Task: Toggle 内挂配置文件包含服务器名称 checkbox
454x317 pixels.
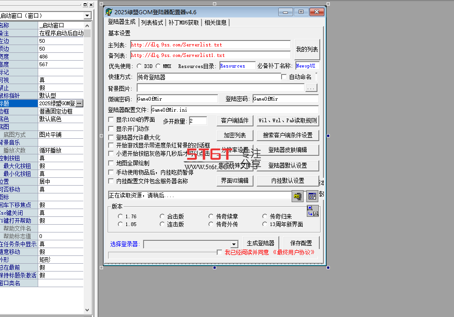Action: coord(111,181)
